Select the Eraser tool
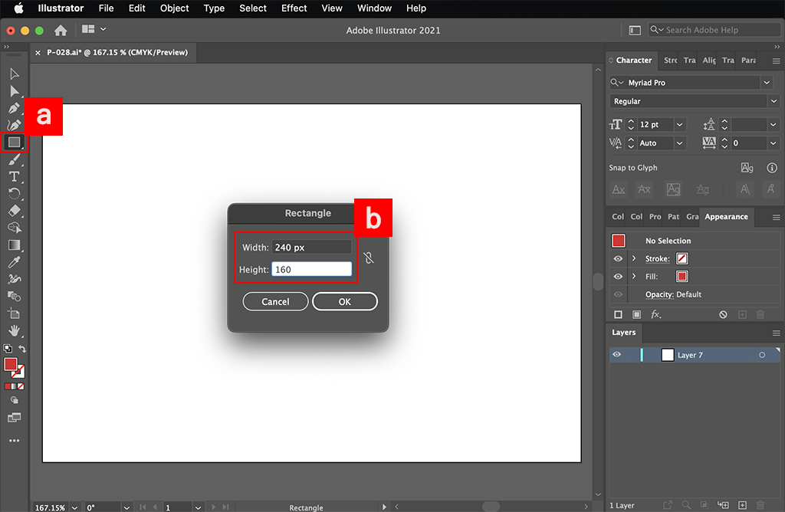This screenshot has width=785, height=512. click(x=14, y=211)
